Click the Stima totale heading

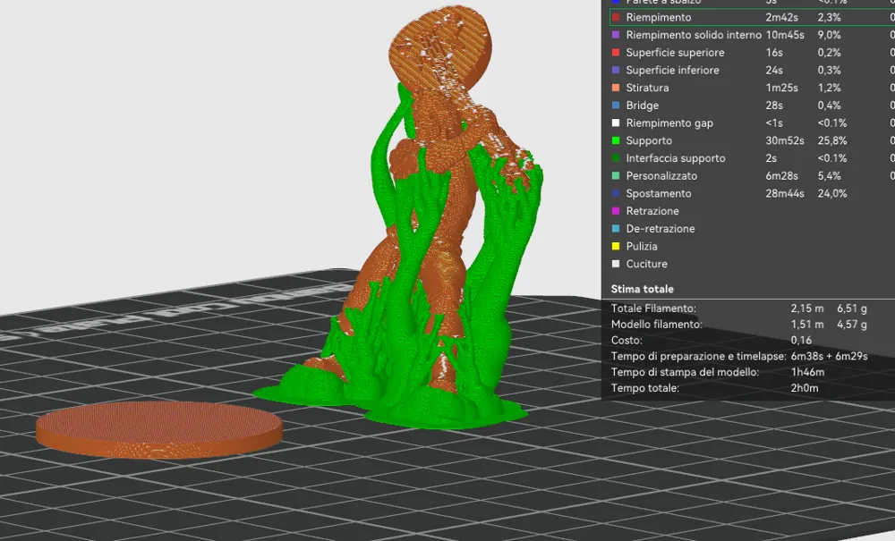pyautogui.click(x=642, y=289)
